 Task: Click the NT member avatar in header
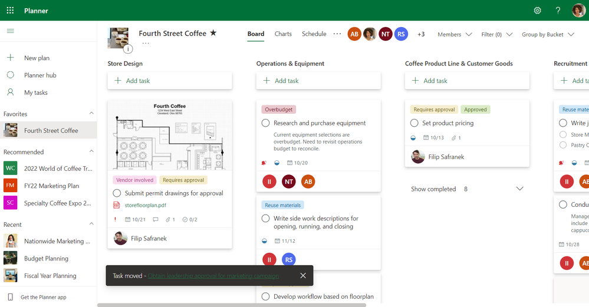click(386, 34)
